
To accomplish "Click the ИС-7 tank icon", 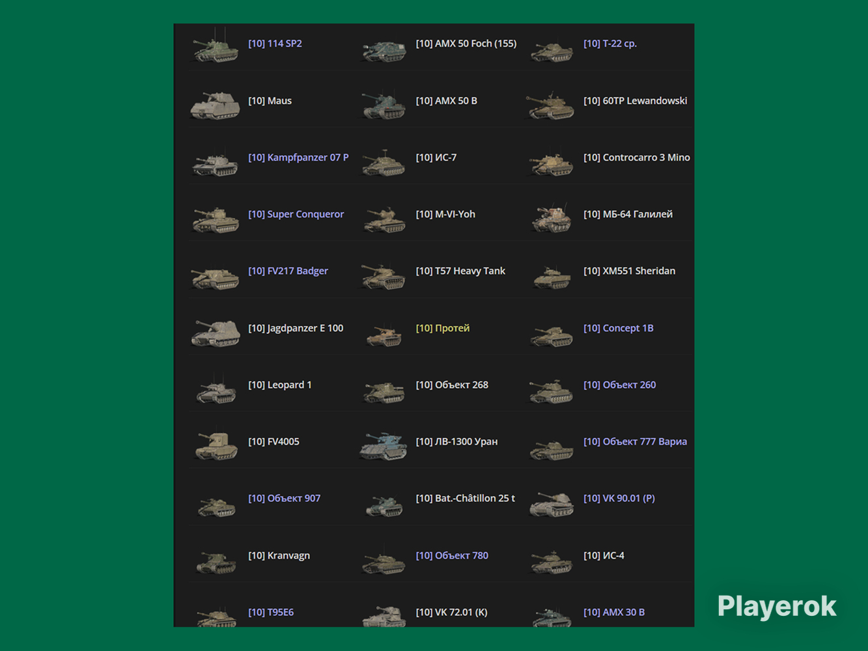I will [384, 162].
